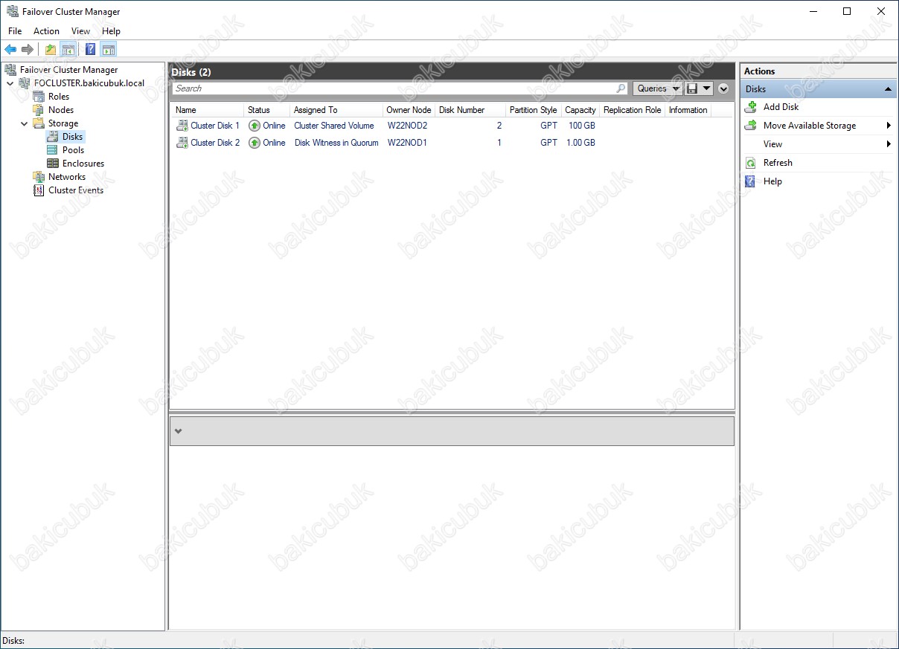The width and height of the screenshot is (899, 649).
Task: Collapse the Storage tree node
Action: tap(24, 123)
